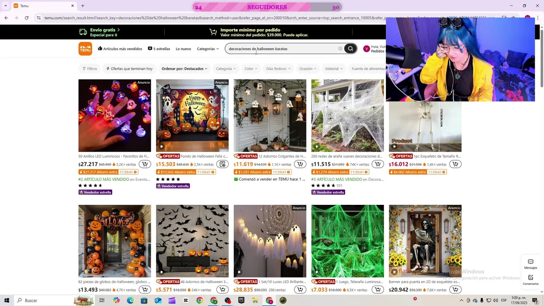Add the Banner para puerta item to cart
Image resolution: width=544 pixels, height=306 pixels.
coord(455,289)
